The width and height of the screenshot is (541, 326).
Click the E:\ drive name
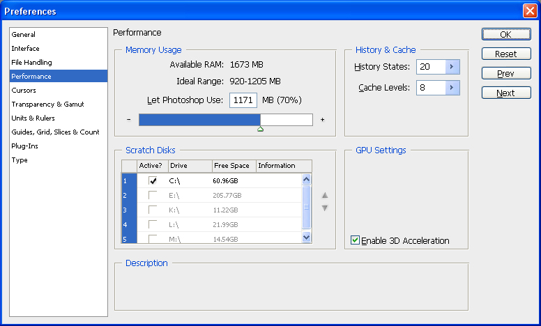click(174, 196)
